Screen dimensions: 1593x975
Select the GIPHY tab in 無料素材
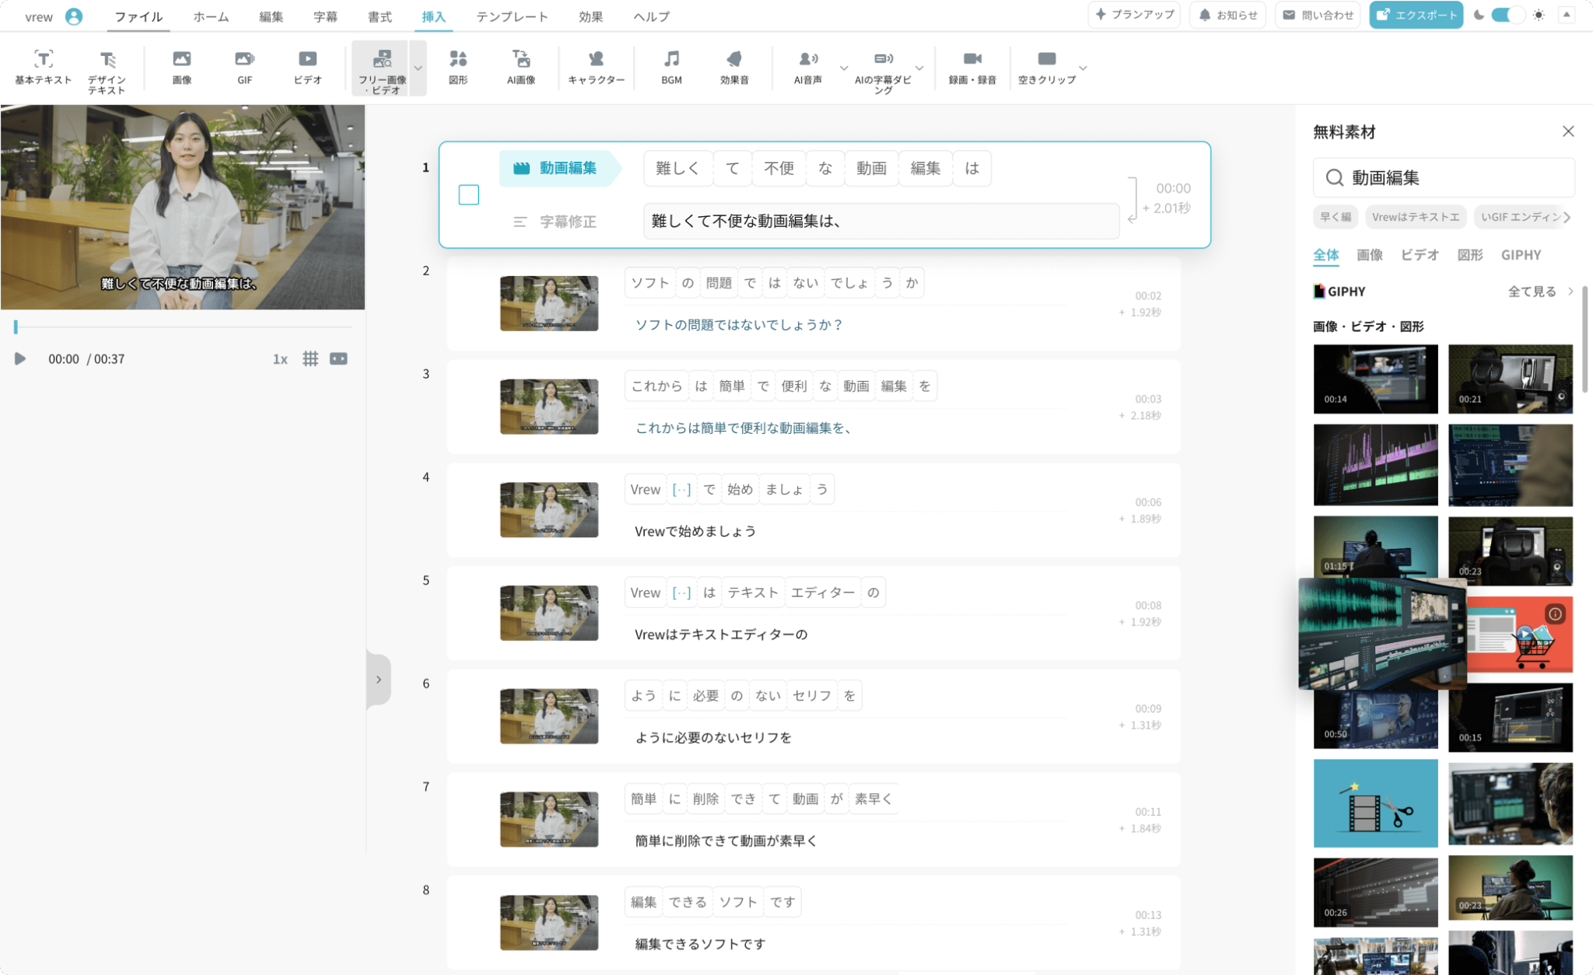coord(1522,255)
